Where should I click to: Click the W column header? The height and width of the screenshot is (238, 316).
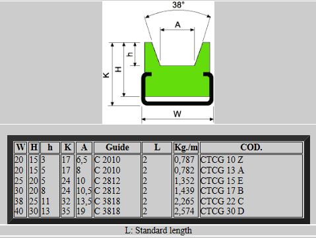(x=20, y=148)
